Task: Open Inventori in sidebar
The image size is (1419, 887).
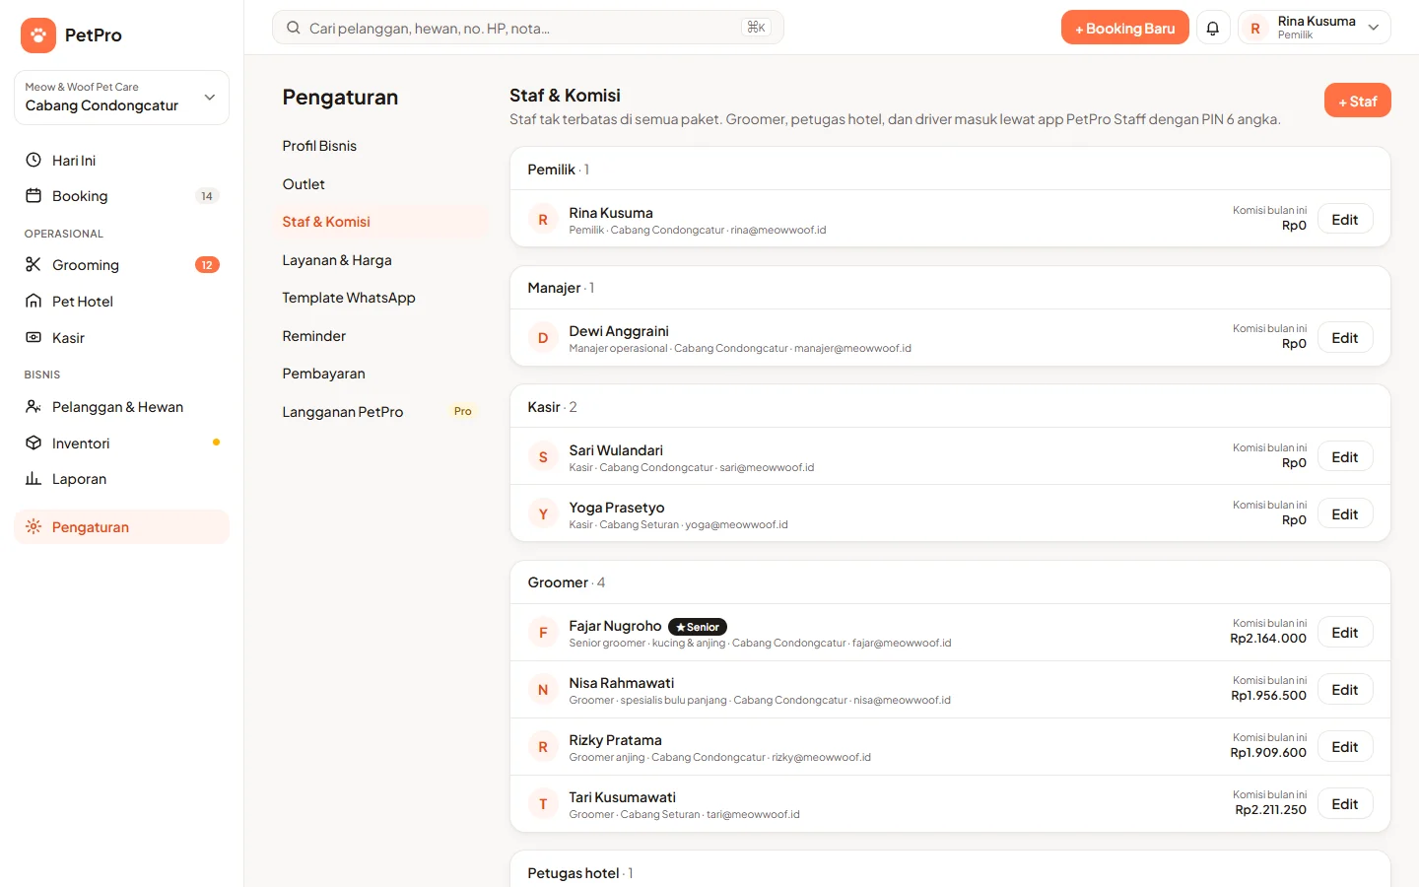Action: coord(122,443)
